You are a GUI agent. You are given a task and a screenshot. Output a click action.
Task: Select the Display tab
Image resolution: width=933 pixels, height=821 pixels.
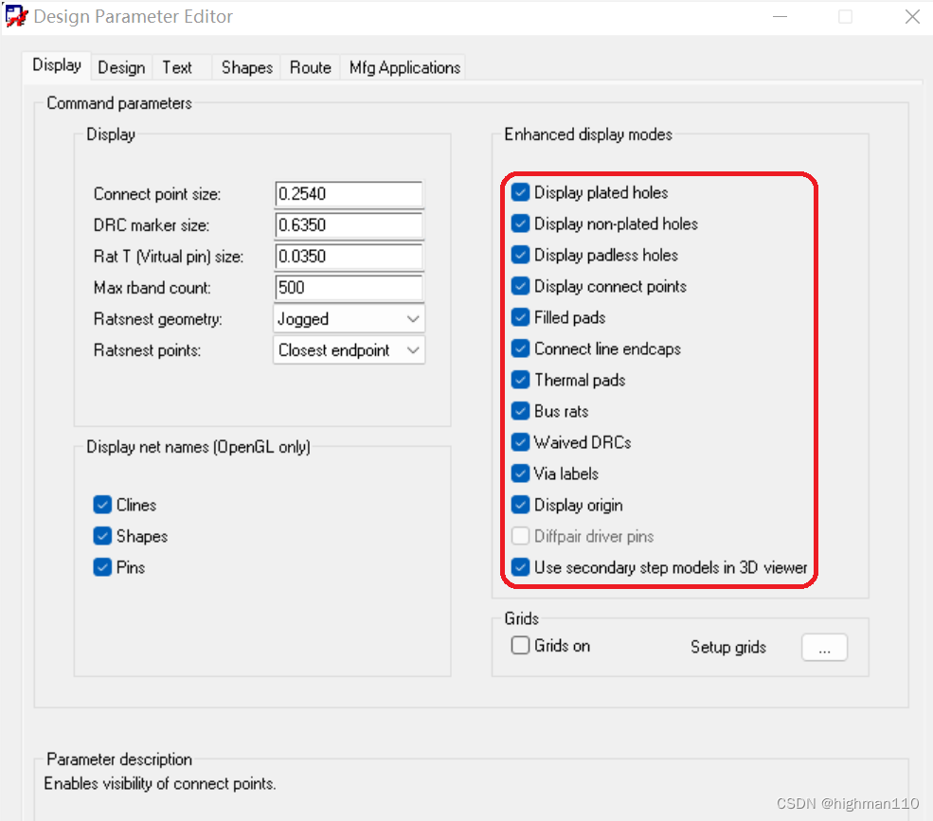tap(57, 64)
